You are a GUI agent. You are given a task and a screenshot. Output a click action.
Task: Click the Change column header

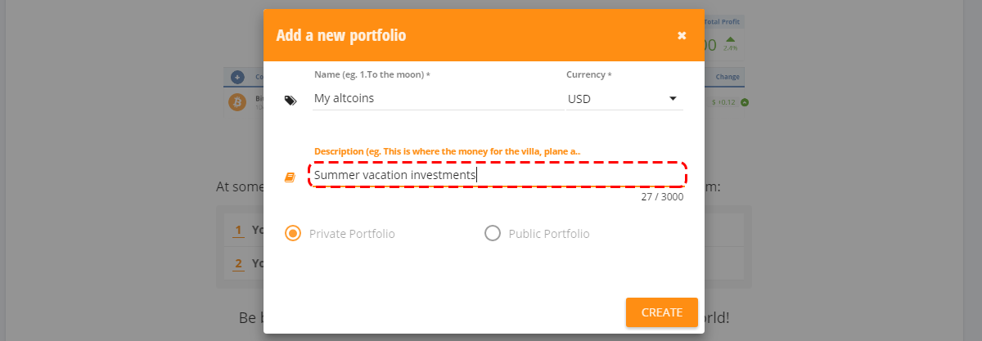click(727, 77)
